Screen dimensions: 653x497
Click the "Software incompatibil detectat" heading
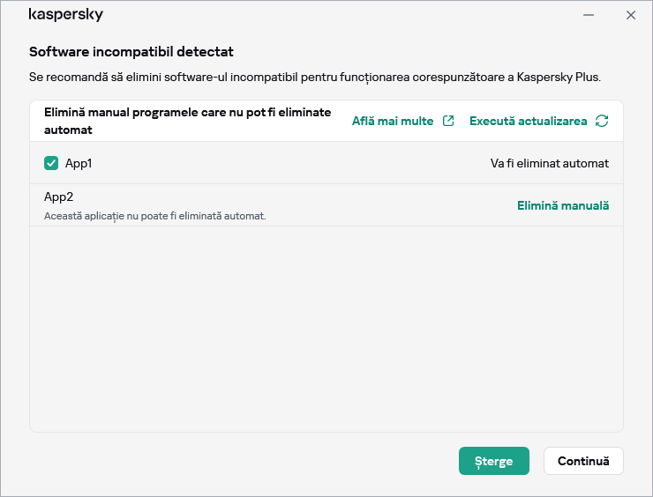[131, 53]
